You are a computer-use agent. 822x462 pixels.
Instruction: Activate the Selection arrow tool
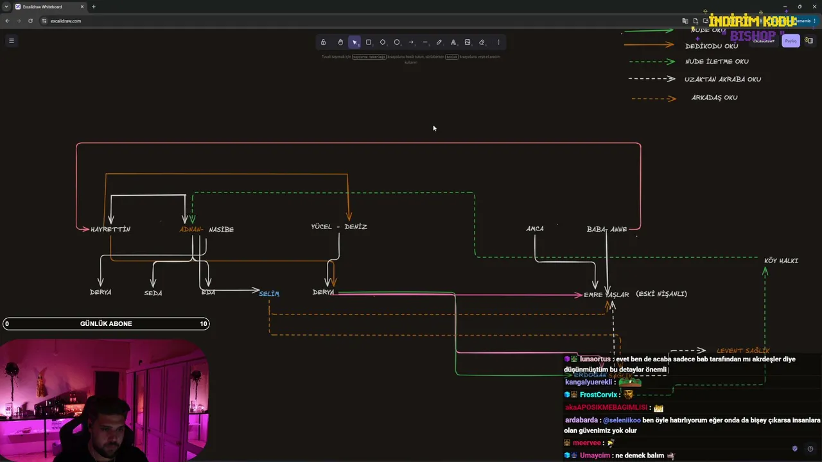click(x=354, y=42)
